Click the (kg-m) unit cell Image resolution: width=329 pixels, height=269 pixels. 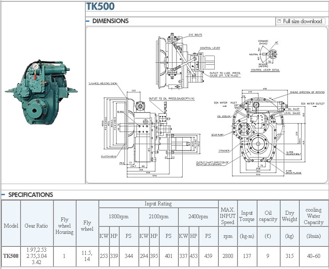[247, 236]
